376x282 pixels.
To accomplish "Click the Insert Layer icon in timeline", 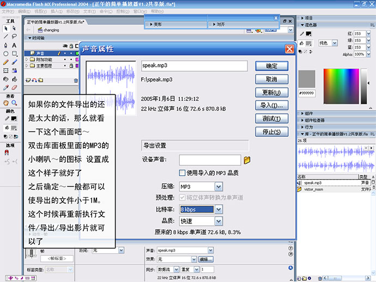I will [x=28, y=80].
